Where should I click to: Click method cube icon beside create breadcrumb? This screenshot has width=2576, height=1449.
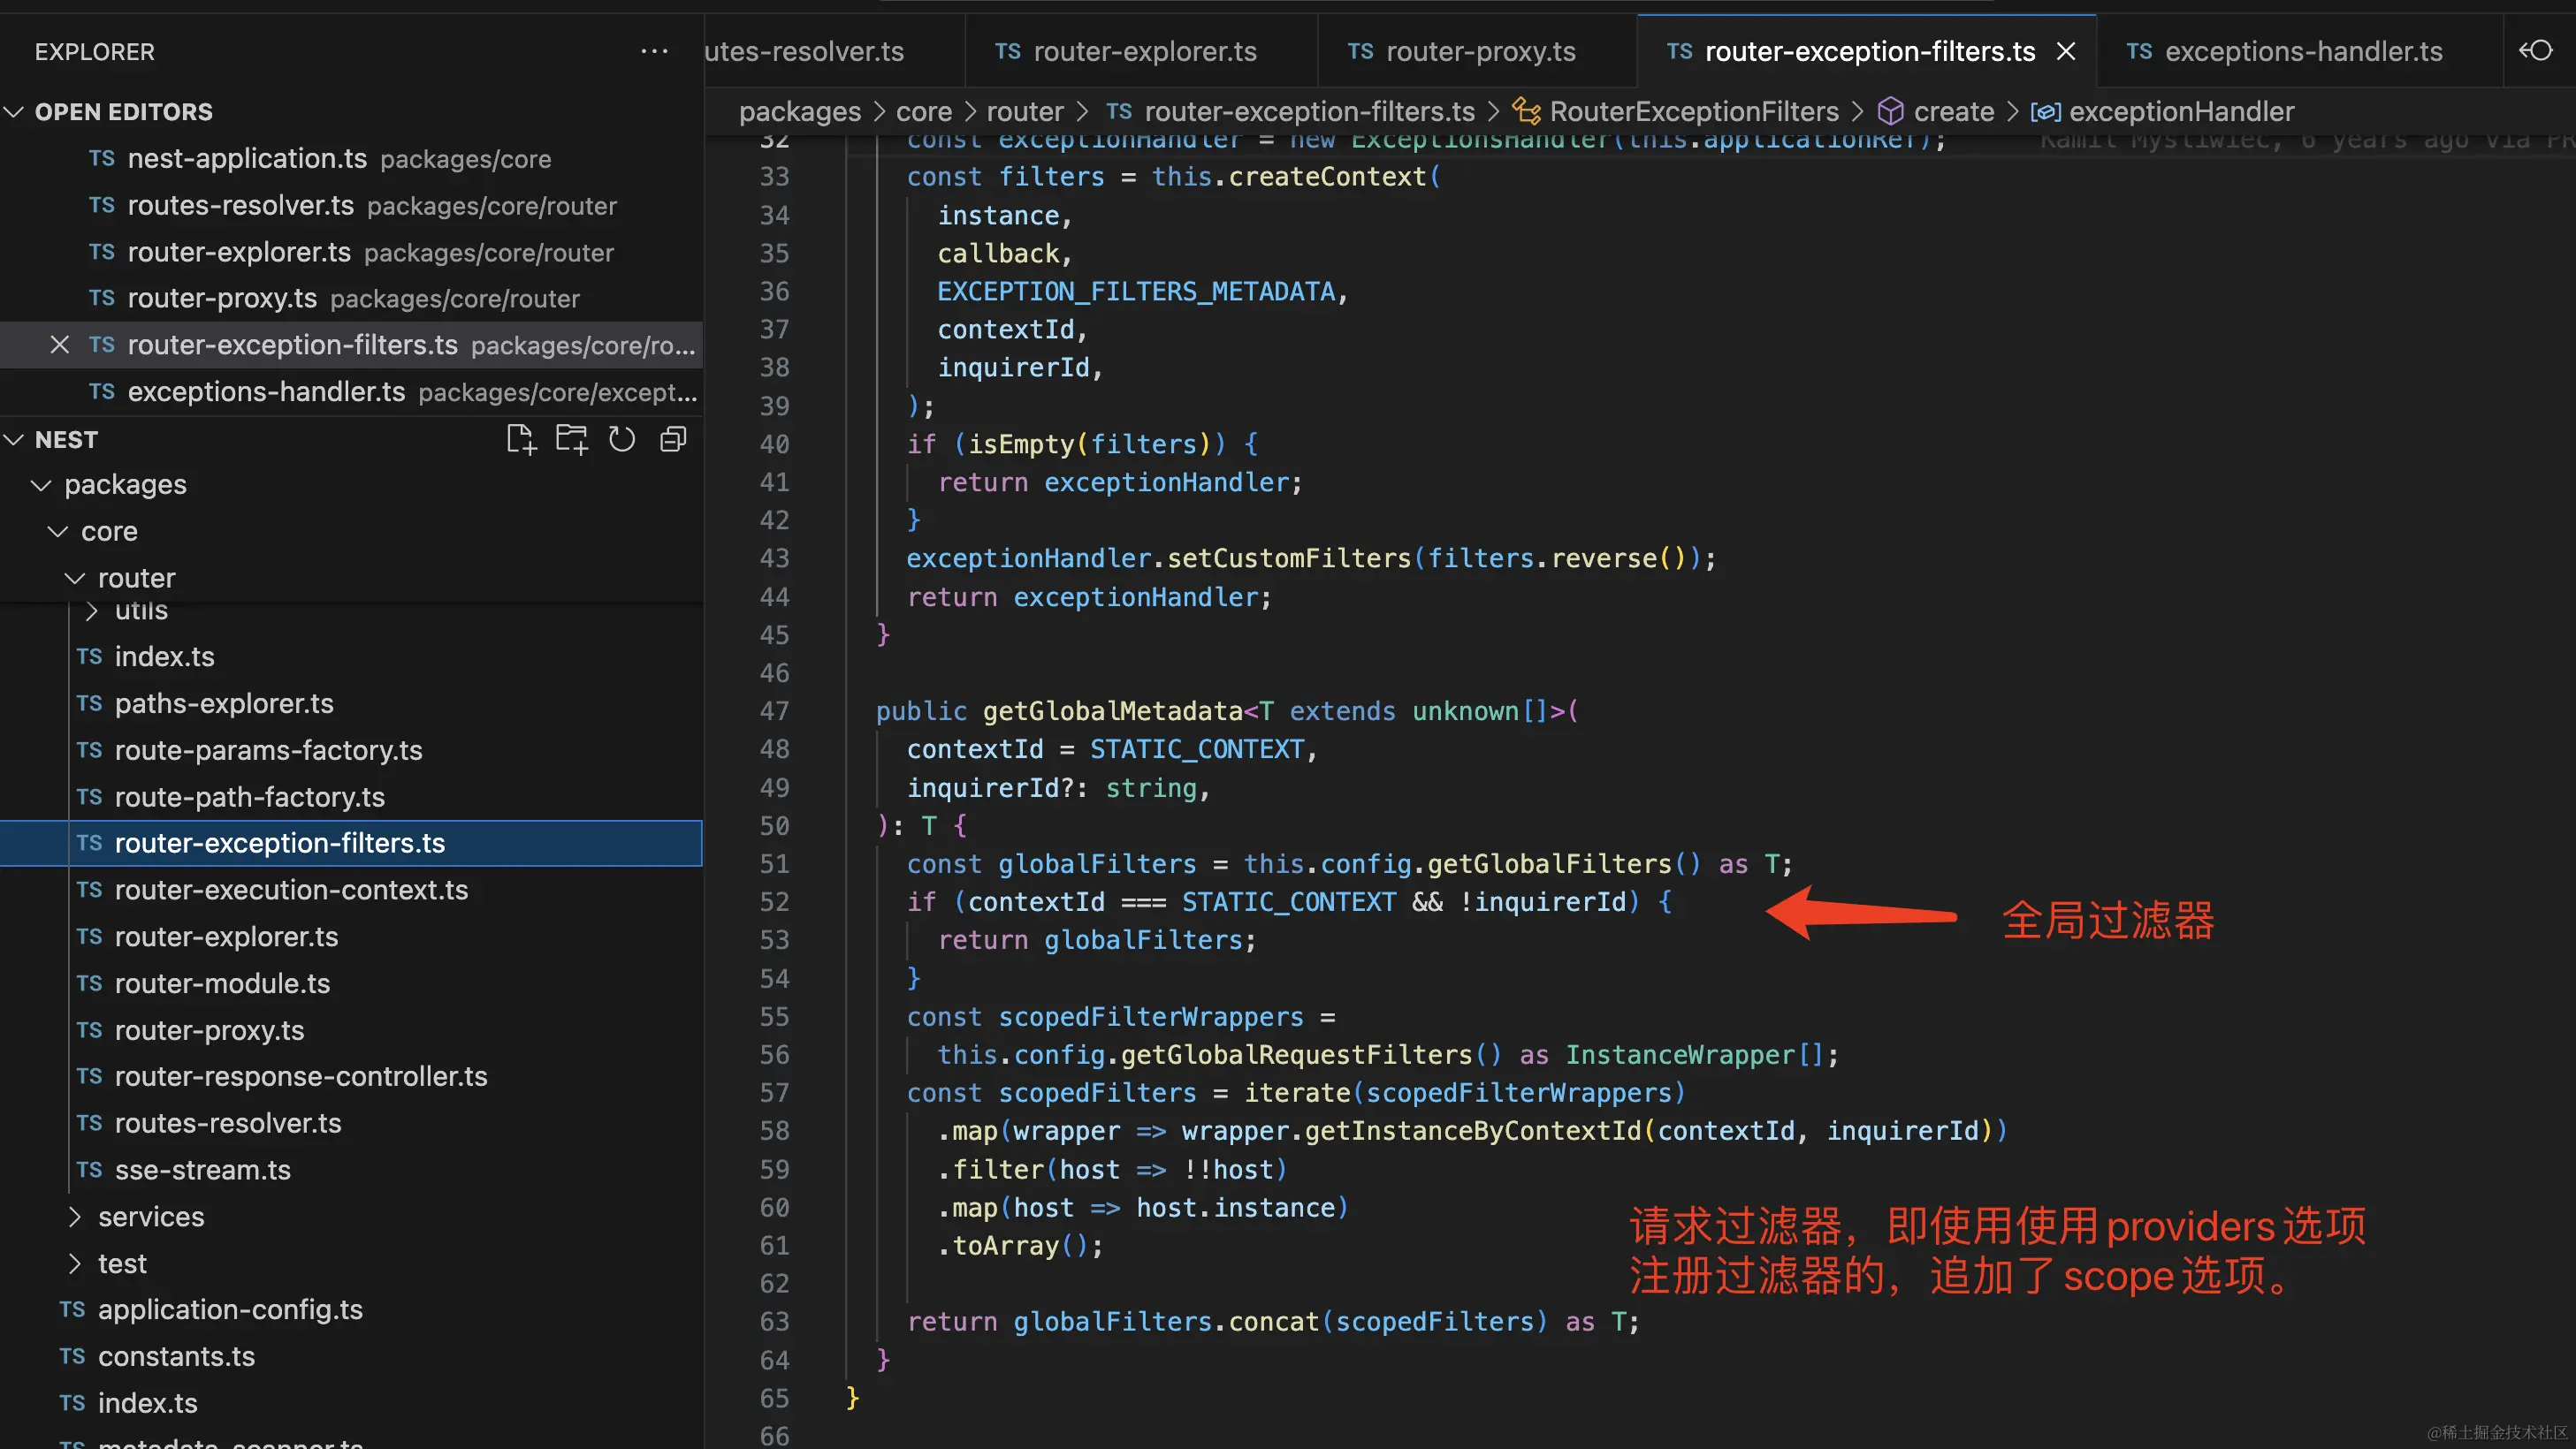[x=1890, y=111]
